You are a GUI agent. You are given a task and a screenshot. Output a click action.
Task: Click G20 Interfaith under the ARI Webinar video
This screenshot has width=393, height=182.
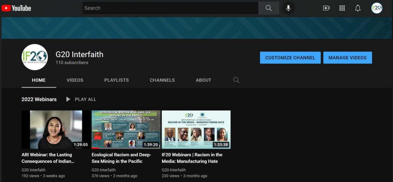34,170
